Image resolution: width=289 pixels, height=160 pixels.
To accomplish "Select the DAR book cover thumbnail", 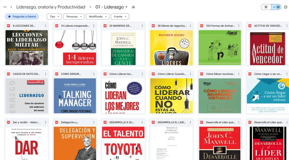I will [x=27, y=143].
